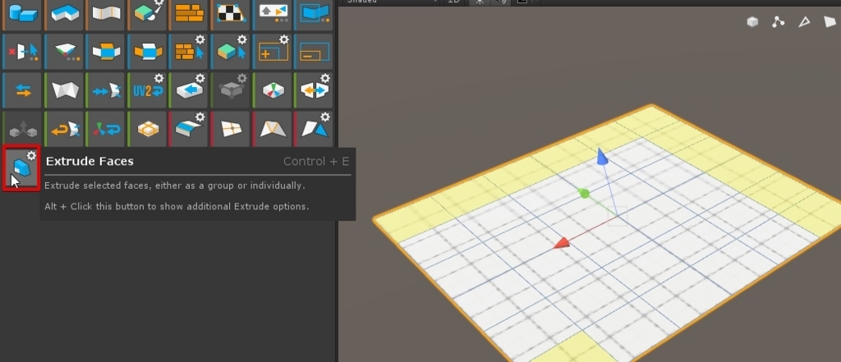Click the greyed-out cube-with-nodes icon with gear
Viewport: 841px width, 362px height.
click(231, 90)
